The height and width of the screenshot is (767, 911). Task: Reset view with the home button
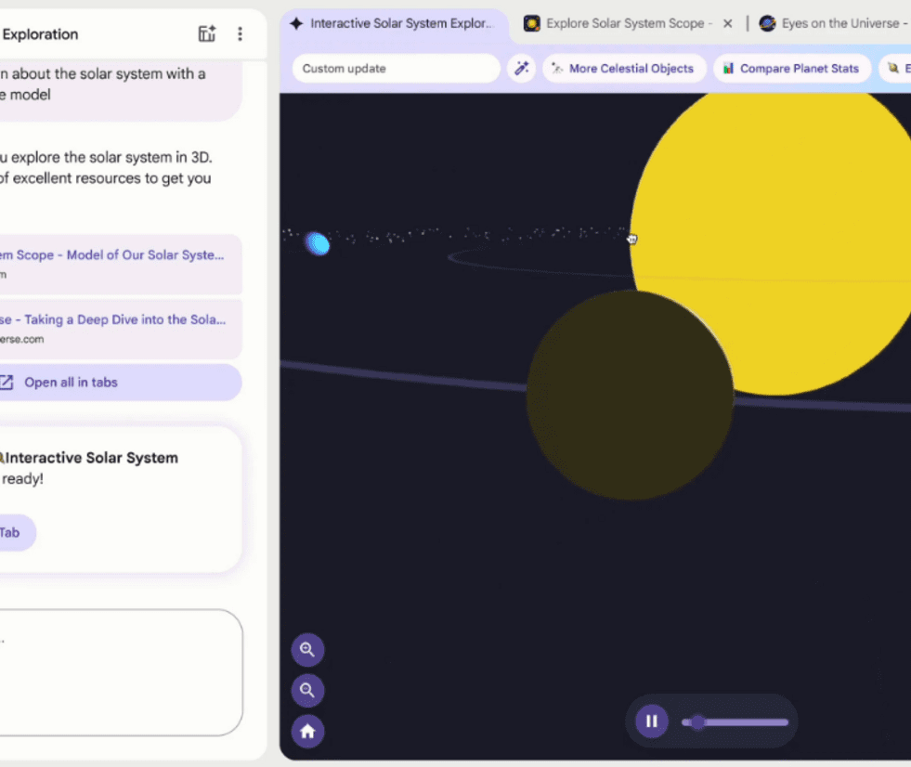click(x=307, y=732)
